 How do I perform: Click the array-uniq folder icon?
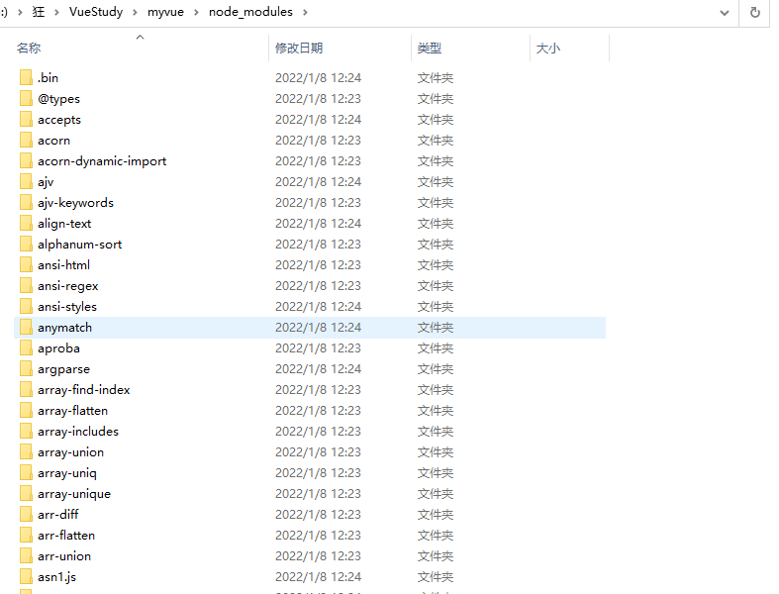click(x=27, y=472)
